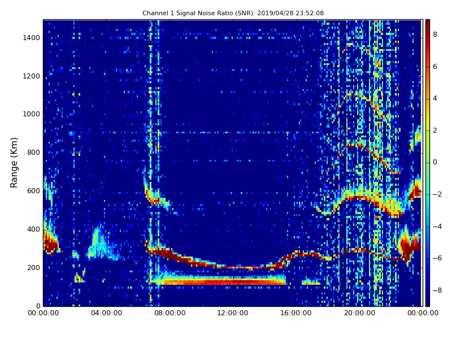
Task: Click the 1400 range tick label
Action: 31,38
